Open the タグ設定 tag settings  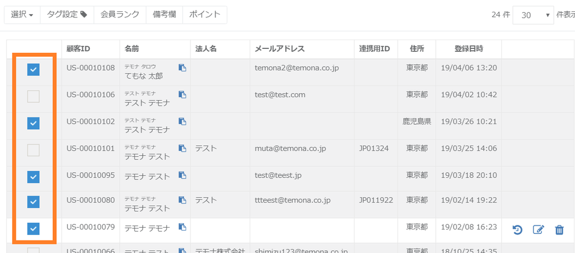[67, 15]
